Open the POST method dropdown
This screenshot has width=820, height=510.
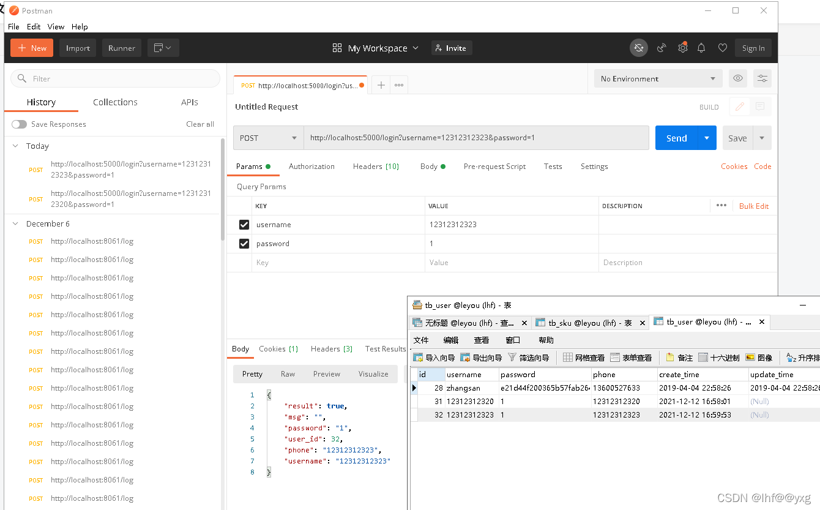pos(269,138)
